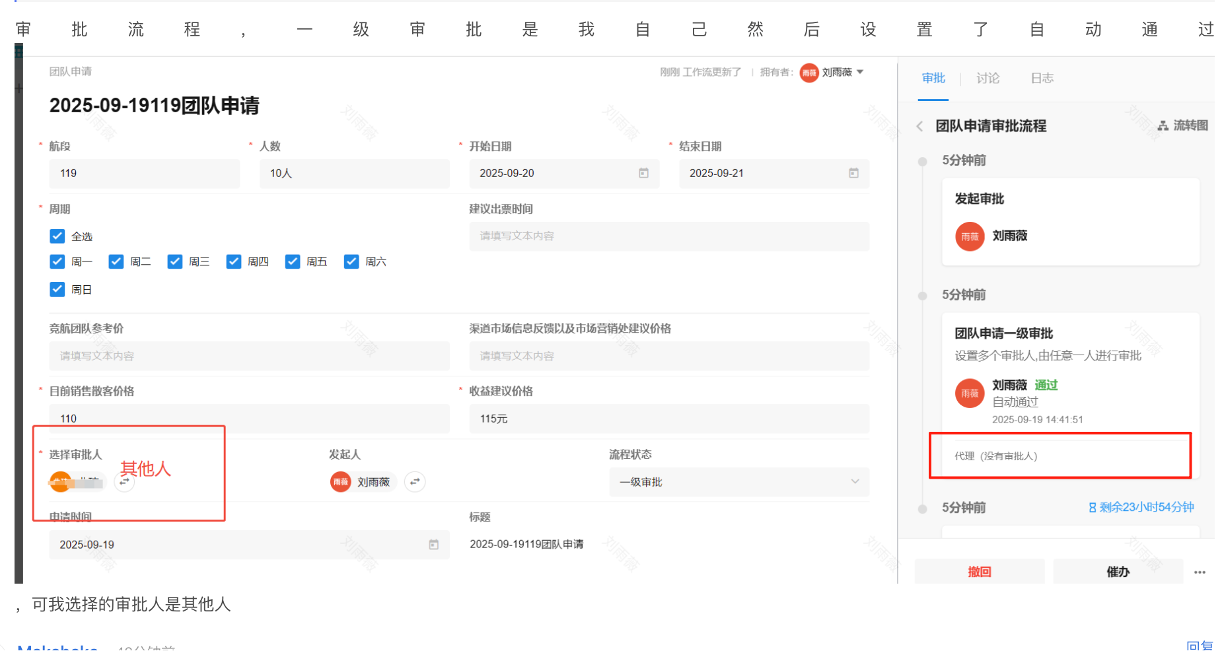The image size is (1222, 651).
Task: Switch to the 讨论 tab
Action: (x=988, y=79)
